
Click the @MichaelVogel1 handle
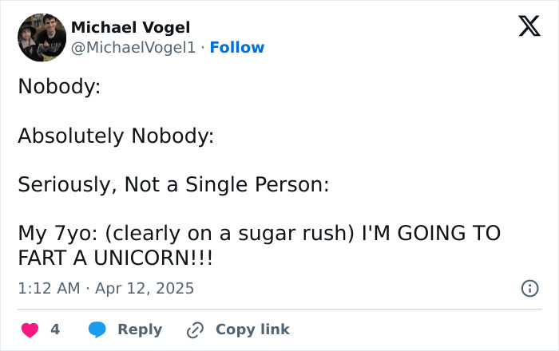click(x=133, y=48)
